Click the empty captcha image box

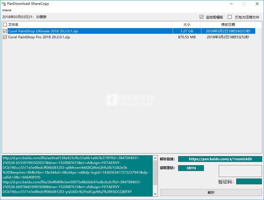click(x=240, y=171)
